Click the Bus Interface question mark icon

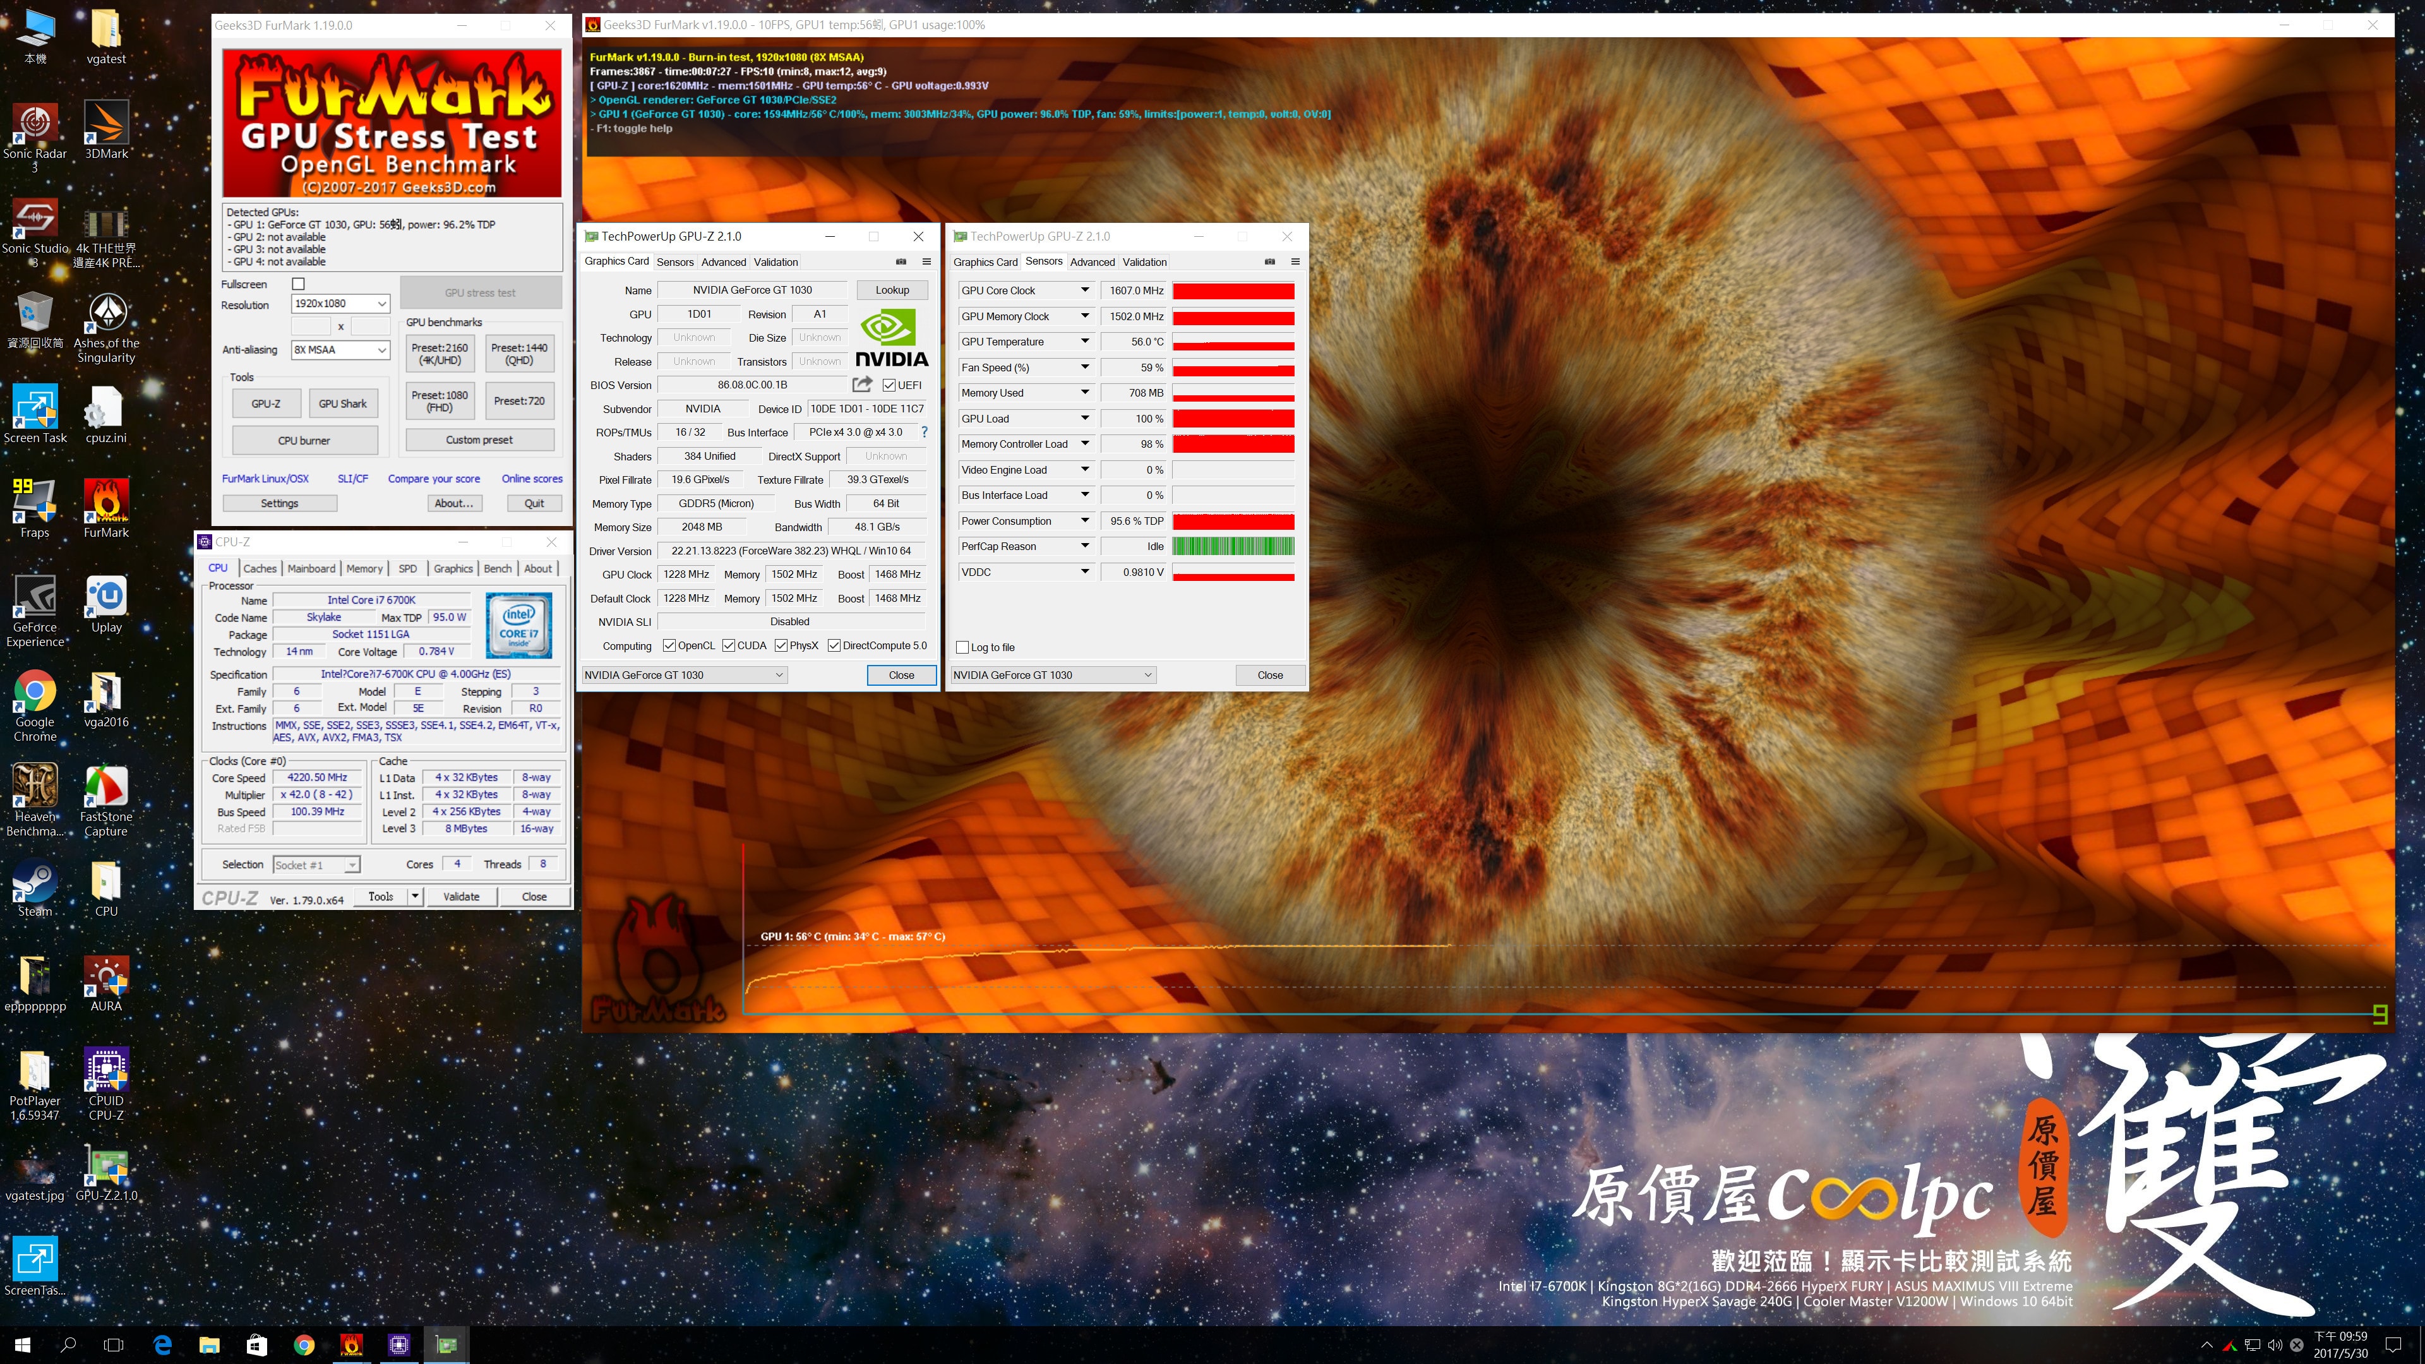pyautogui.click(x=925, y=432)
